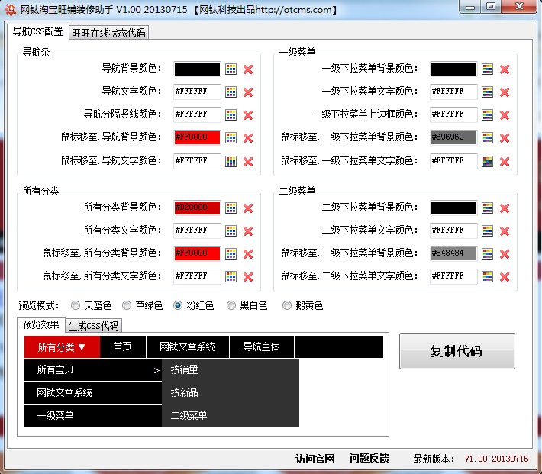Click 一级菜单 item in preview dropdown
The width and height of the screenshot is (542, 474).
pos(93,415)
